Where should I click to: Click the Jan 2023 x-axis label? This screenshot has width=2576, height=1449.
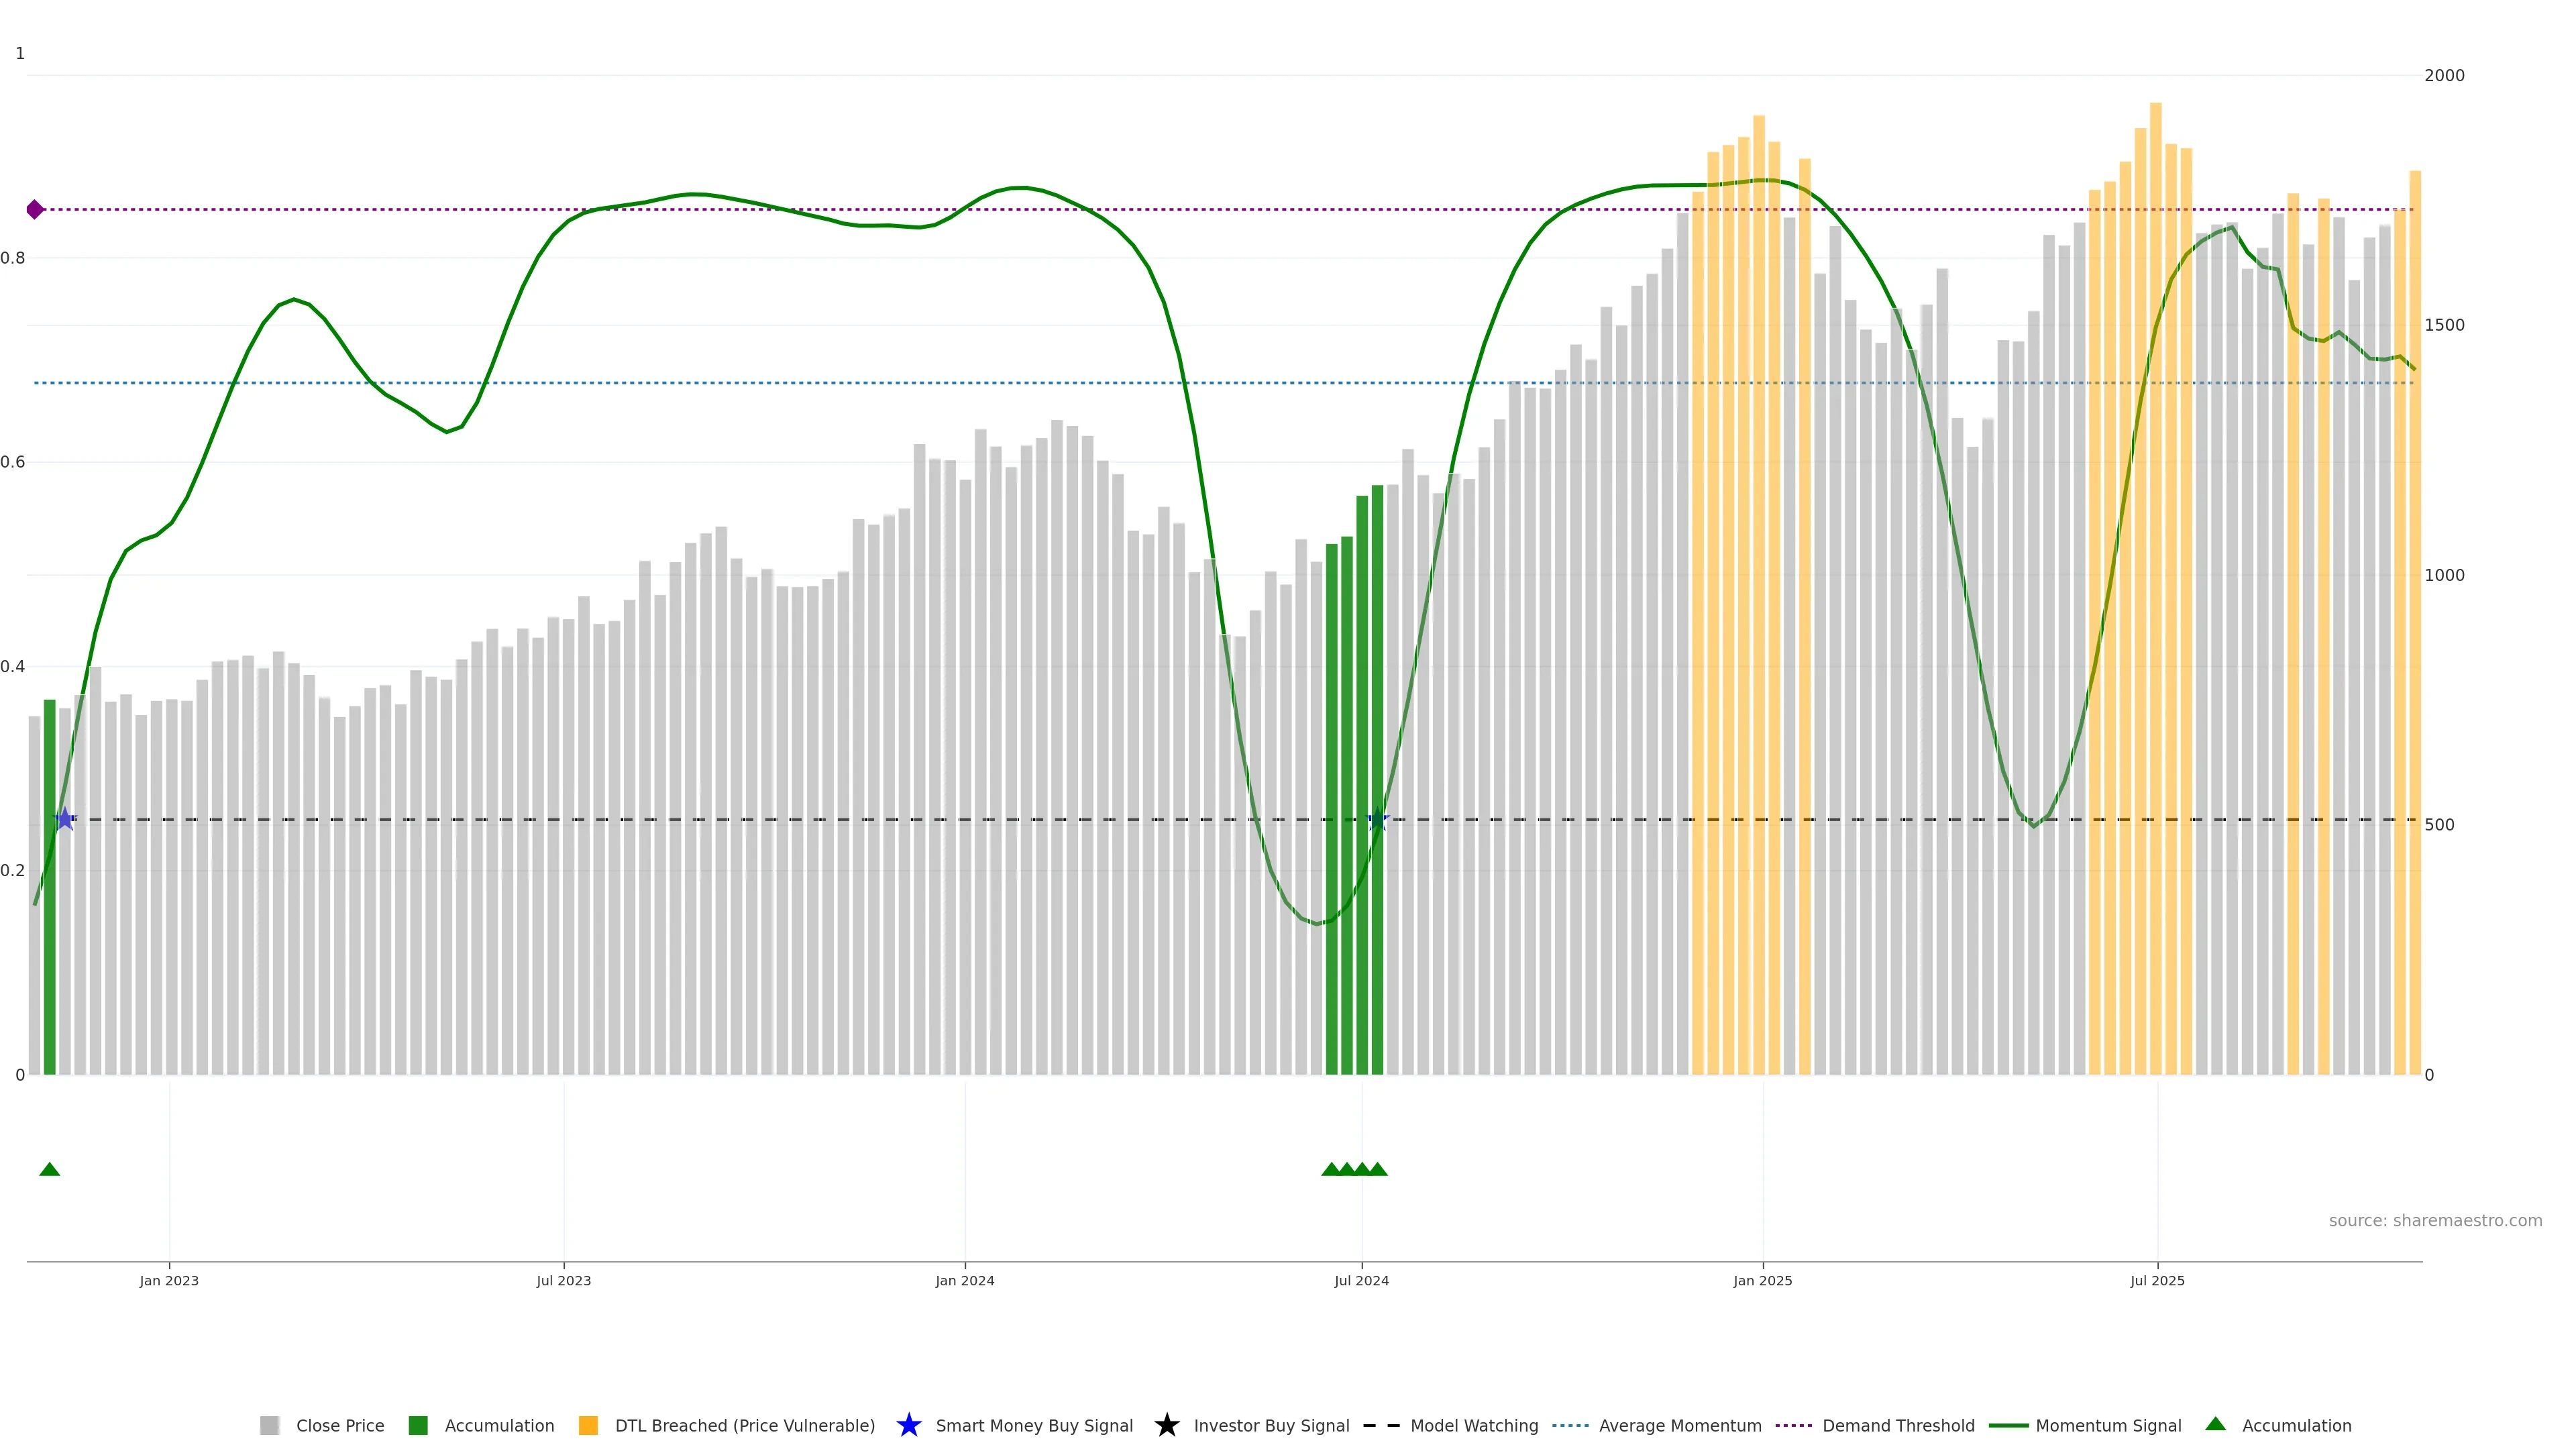[169, 1280]
